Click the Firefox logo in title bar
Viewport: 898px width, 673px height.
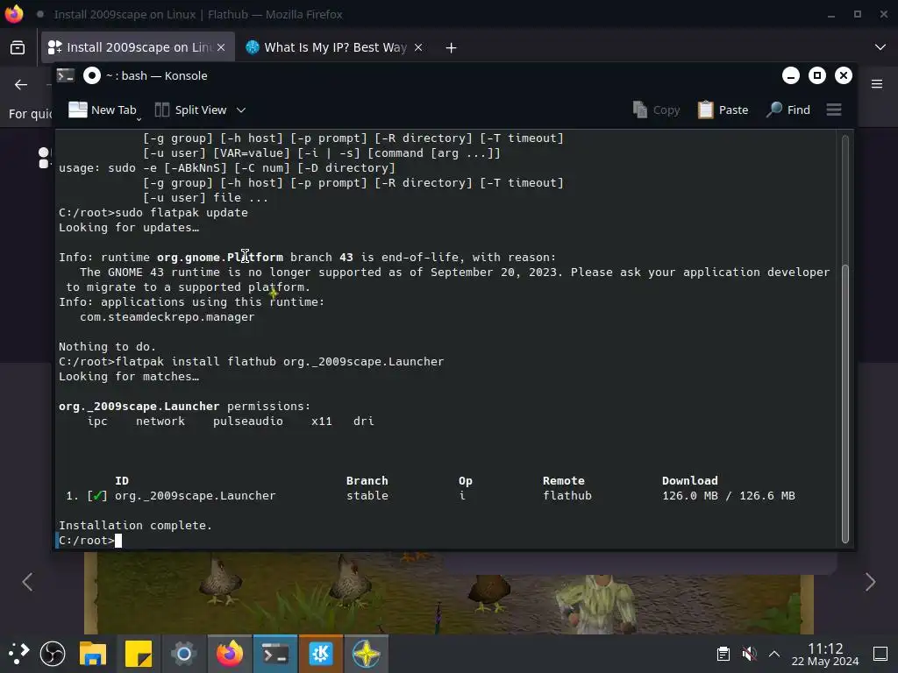click(14, 14)
